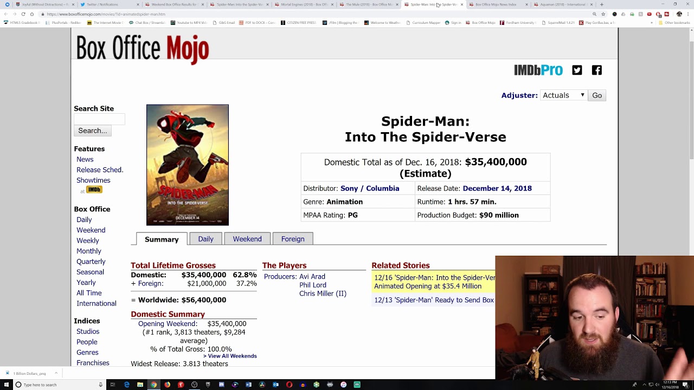Image resolution: width=694 pixels, height=390 pixels.
Task: Click the Edge icon in the taskbar
Action: click(126, 385)
